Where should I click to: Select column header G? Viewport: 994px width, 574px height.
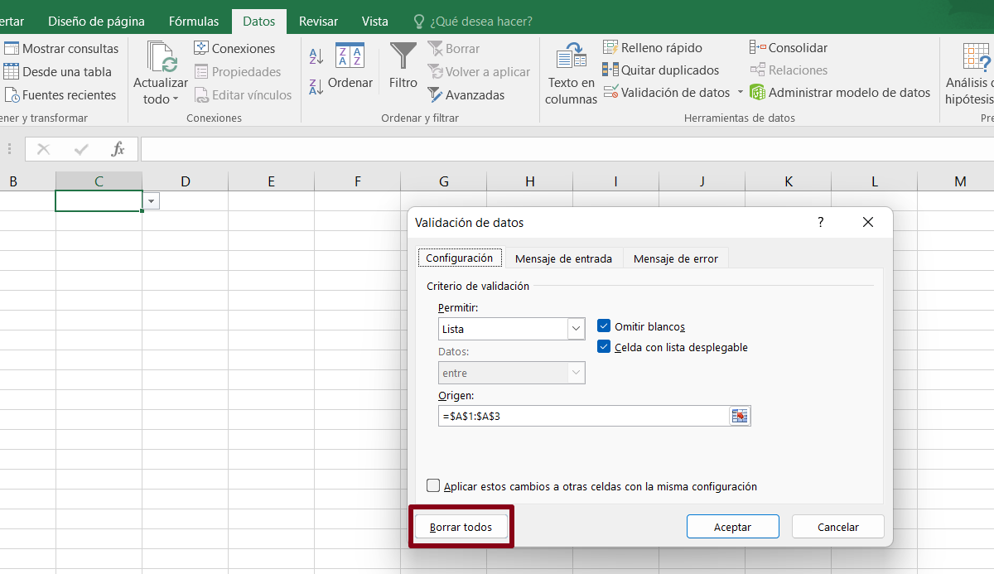443,181
